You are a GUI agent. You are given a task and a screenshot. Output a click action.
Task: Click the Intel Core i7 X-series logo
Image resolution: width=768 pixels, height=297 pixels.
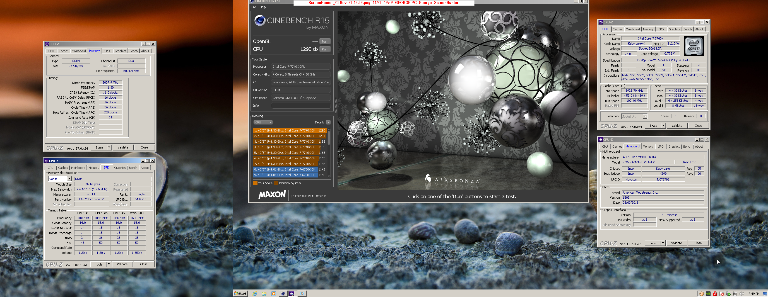694,46
